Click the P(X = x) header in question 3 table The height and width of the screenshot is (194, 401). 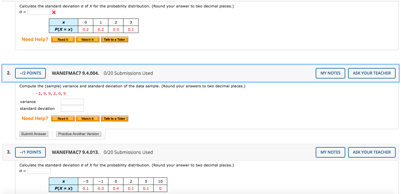[x=64, y=188]
